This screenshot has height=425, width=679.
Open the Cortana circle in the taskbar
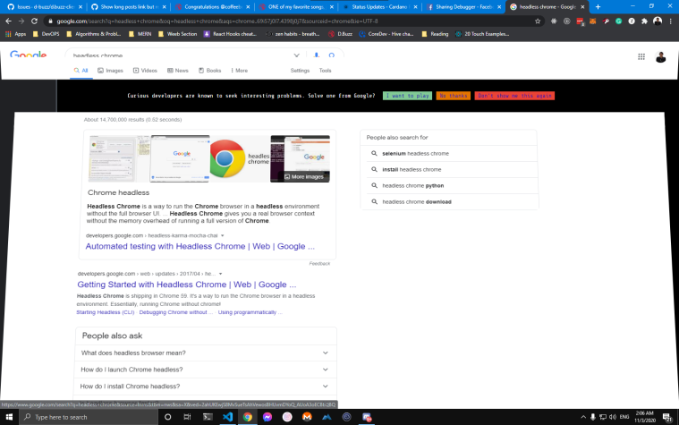coord(167,417)
